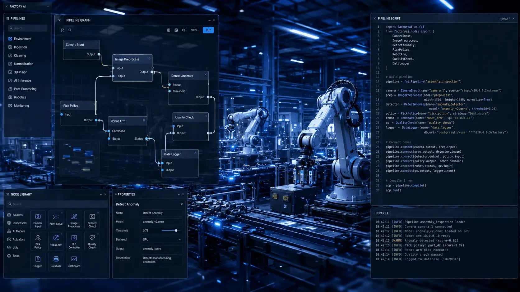Select the Post Processing pipeline item
The width and height of the screenshot is (520, 292).
pos(22,89)
